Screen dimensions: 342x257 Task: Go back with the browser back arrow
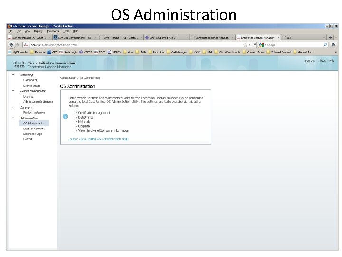[11, 45]
